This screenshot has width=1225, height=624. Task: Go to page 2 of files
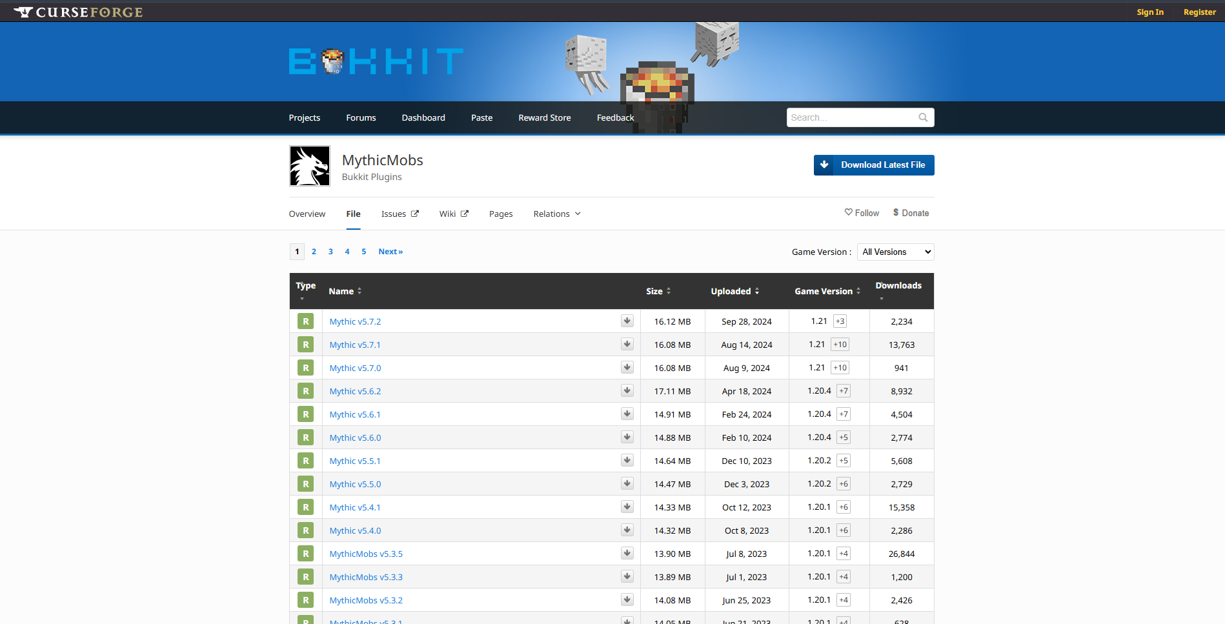coord(314,252)
